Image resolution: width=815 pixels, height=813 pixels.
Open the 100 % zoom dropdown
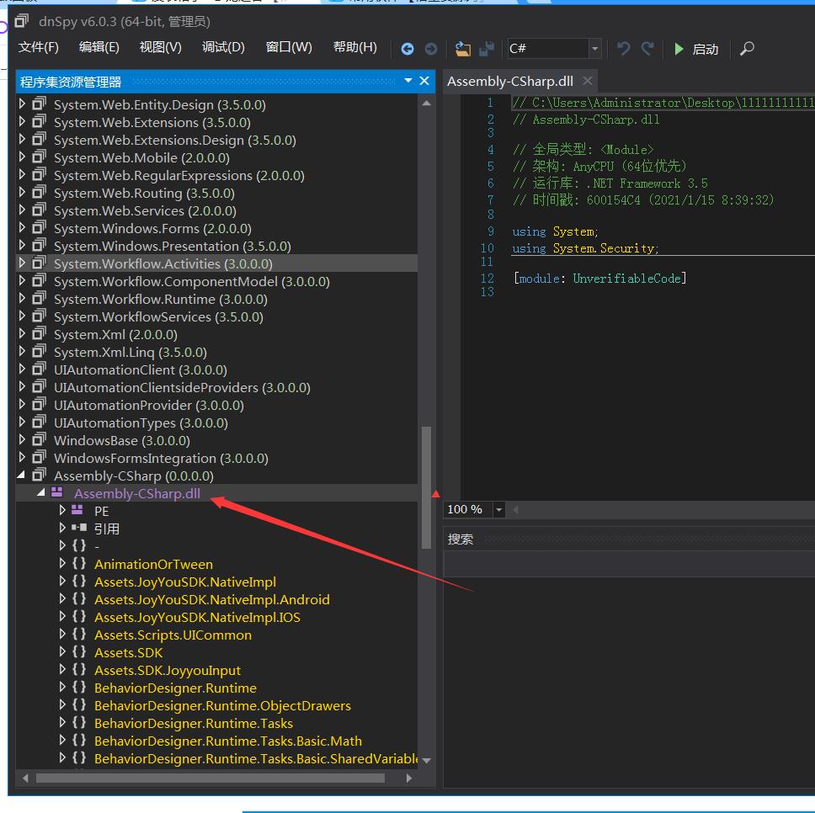tap(499, 510)
